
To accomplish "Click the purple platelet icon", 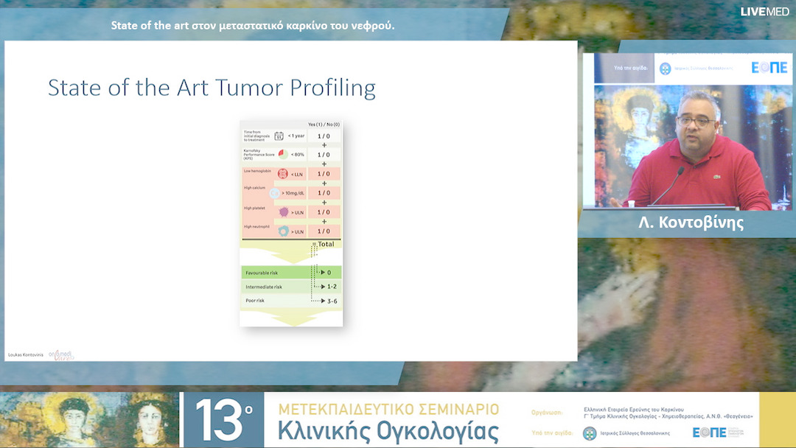I will (x=283, y=212).
